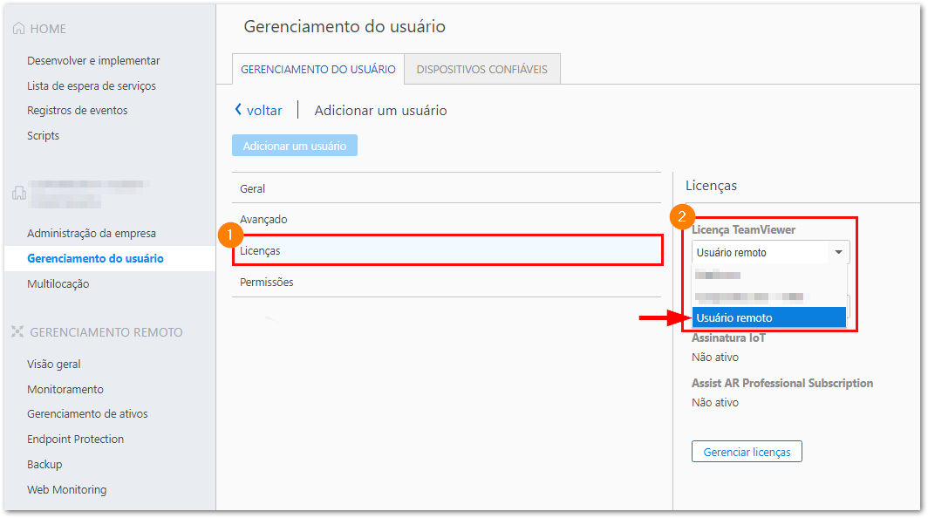Click the Adicionar um usuário button
928x518 pixels.
295,146
